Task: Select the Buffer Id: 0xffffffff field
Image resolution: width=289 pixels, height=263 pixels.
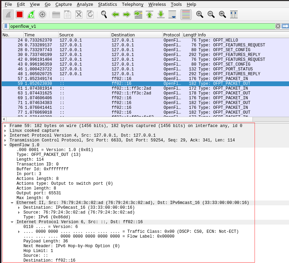Action: click(42, 169)
